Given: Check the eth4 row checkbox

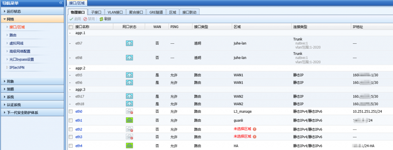Looking at the screenshot, I should pyautogui.click(x=71, y=146).
